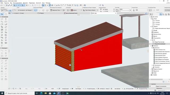Expand the Индексы Проекта node
This screenshot has width=170, height=95.
151,69
